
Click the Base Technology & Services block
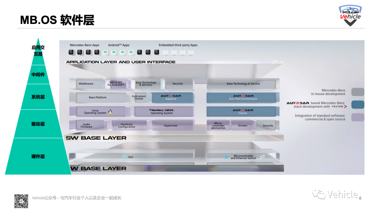pyautogui.click(x=146, y=84)
